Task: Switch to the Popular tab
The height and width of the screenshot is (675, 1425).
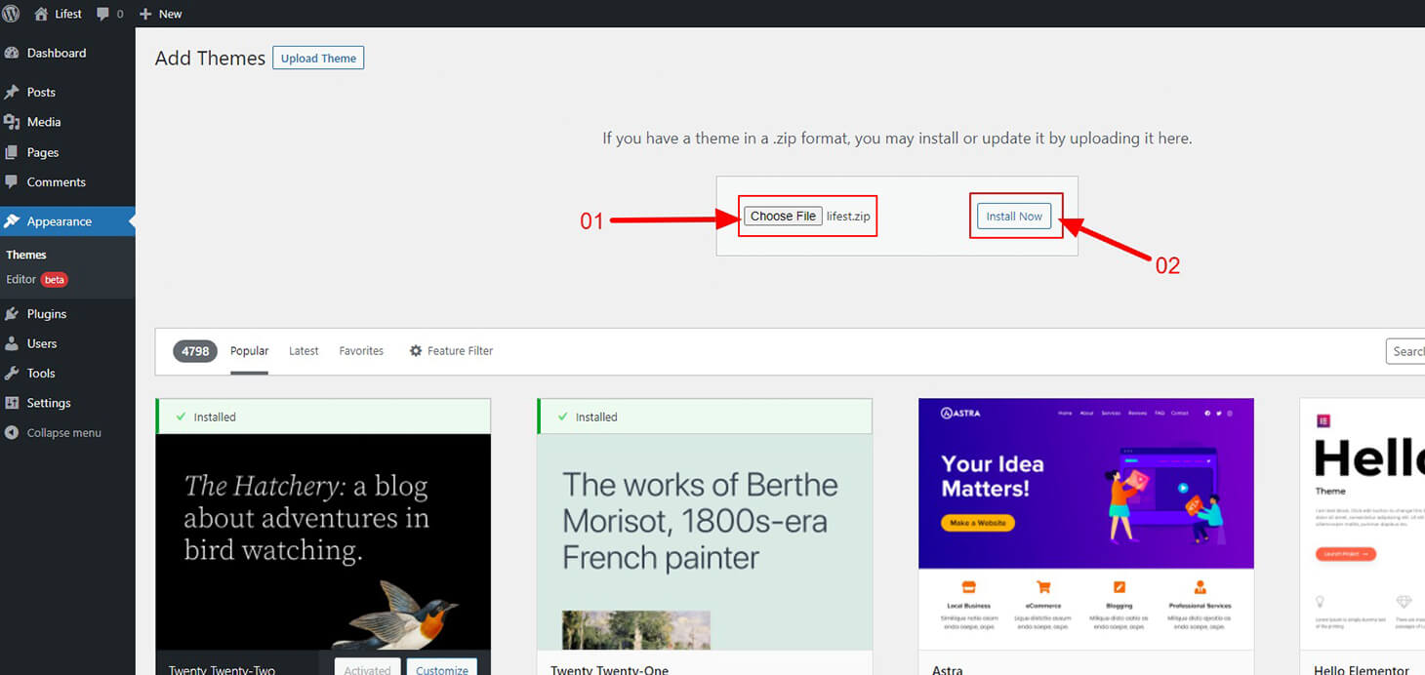Action: coord(249,351)
